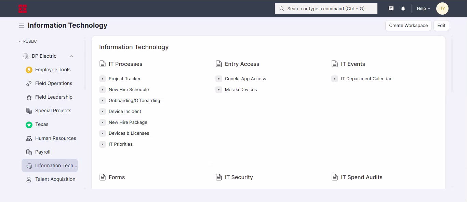
Task: Click the green Texas star icon
Action: 29,125
